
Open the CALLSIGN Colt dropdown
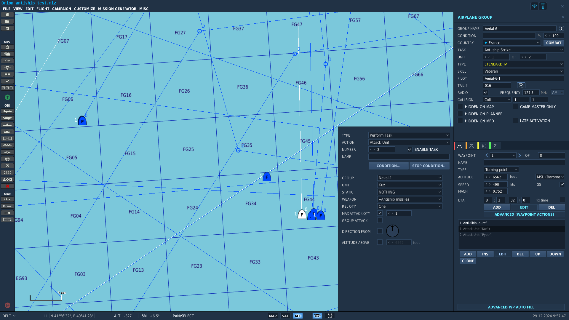497,100
